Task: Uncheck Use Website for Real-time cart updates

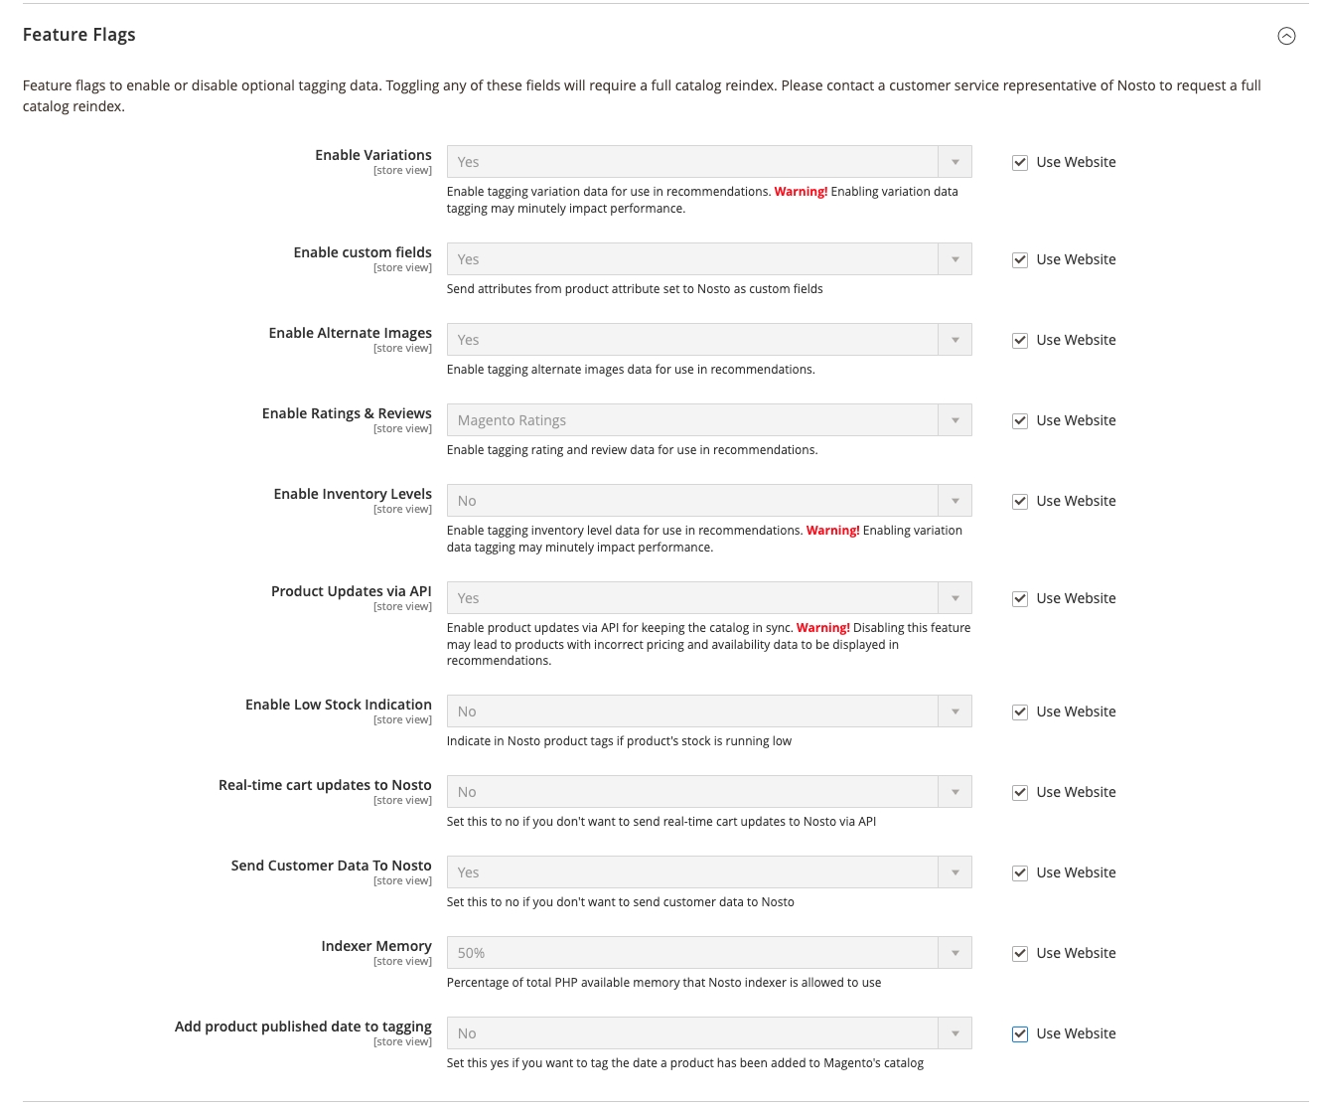Action: 1020,793
